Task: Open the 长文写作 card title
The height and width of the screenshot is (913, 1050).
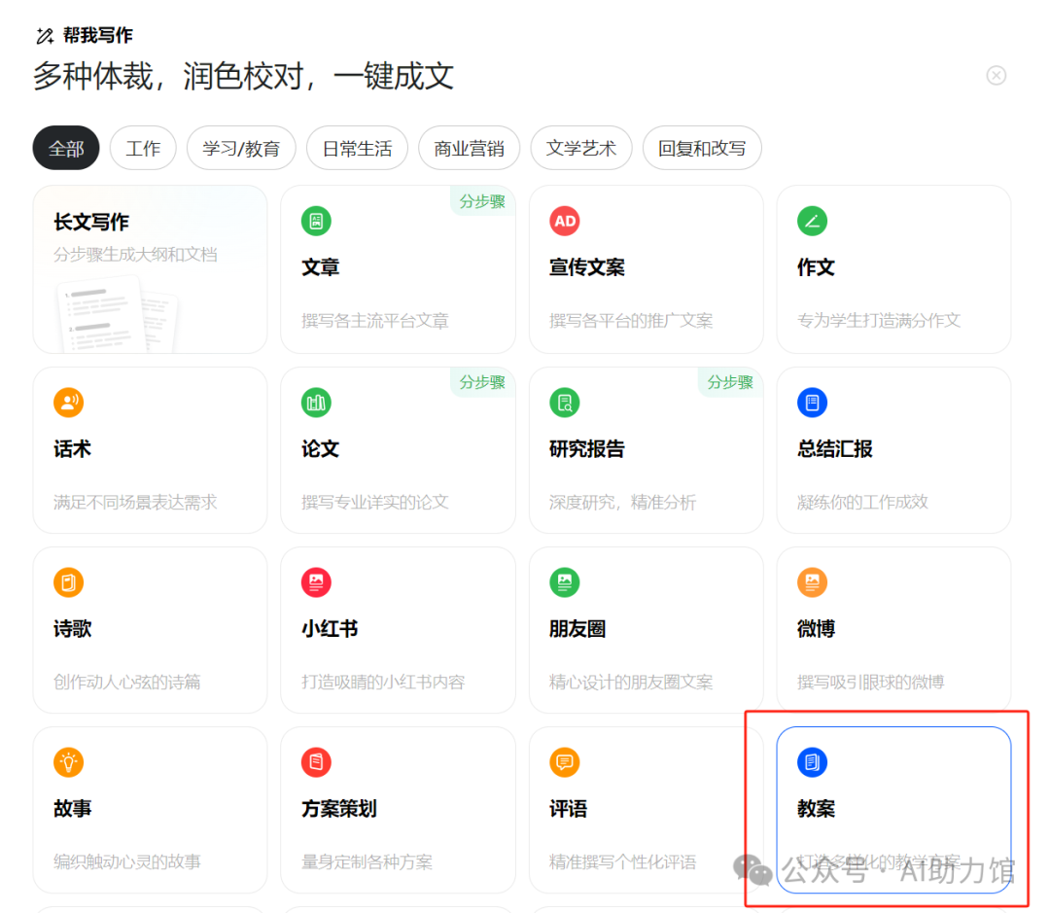Action: coord(91,223)
